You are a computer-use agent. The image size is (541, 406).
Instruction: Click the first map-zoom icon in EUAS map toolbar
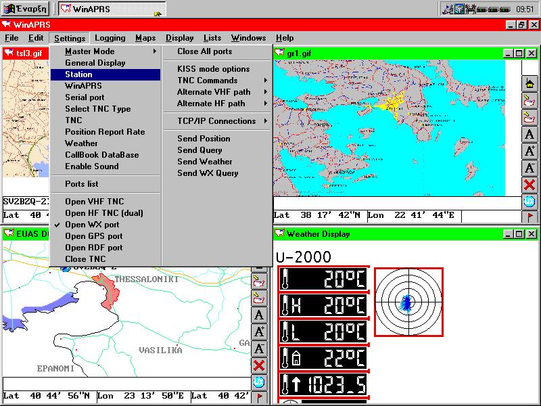pyautogui.click(x=259, y=281)
